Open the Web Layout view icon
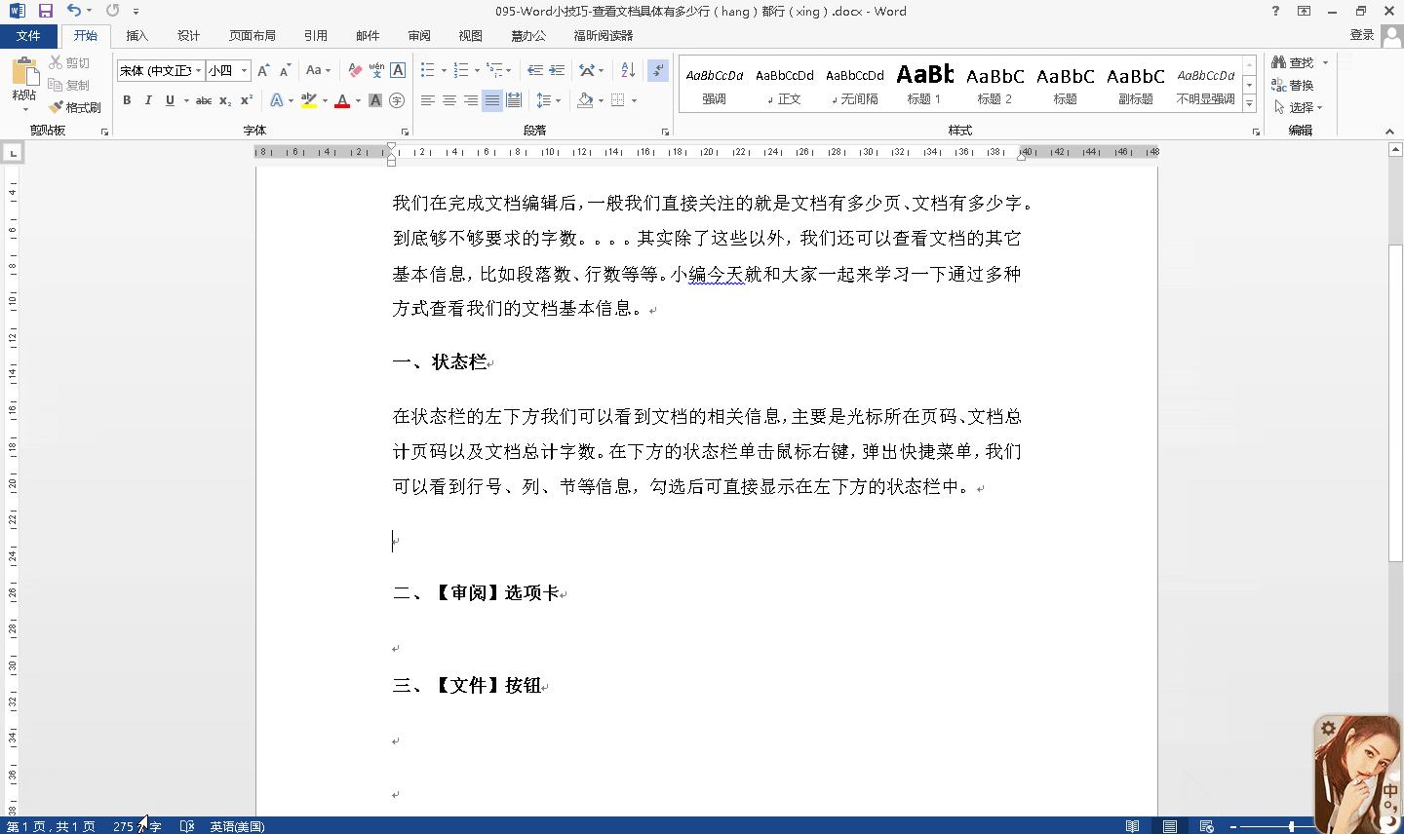This screenshot has height=834, width=1404. [1205, 826]
